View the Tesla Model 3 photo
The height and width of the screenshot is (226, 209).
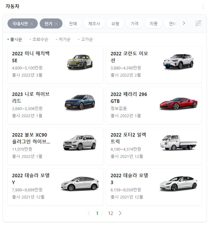pos(178,183)
